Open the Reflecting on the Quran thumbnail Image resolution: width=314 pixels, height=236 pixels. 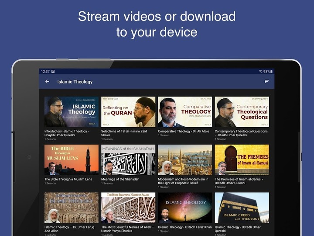[128, 112]
